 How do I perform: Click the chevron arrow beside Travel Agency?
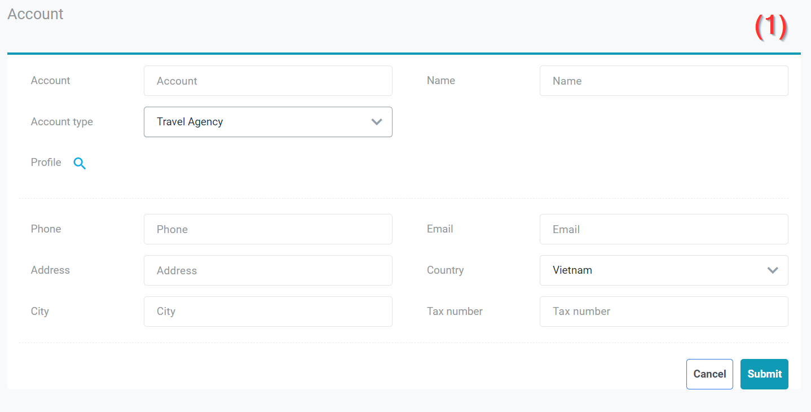(x=377, y=122)
